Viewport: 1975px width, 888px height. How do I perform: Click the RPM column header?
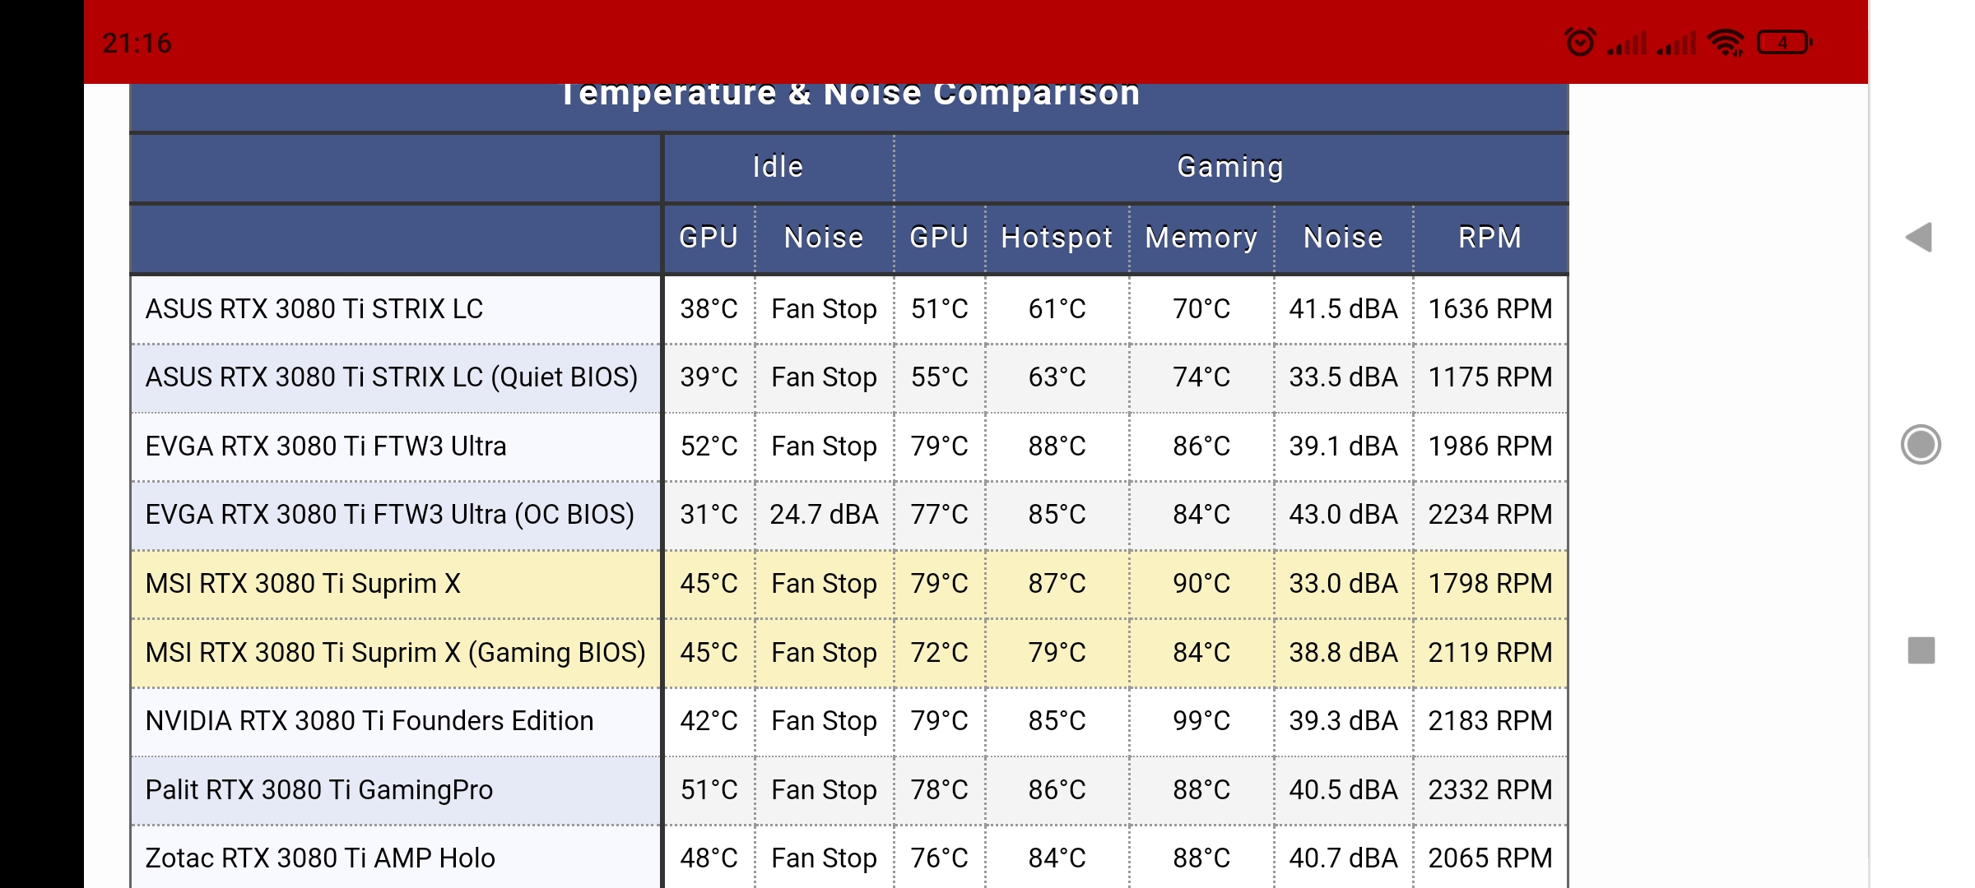[x=1489, y=238]
